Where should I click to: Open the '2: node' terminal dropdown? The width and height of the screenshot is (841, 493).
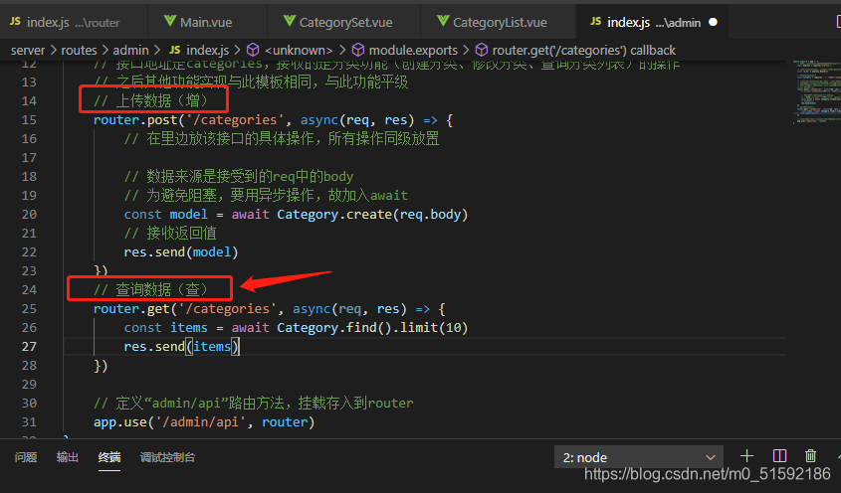pyautogui.click(x=639, y=457)
